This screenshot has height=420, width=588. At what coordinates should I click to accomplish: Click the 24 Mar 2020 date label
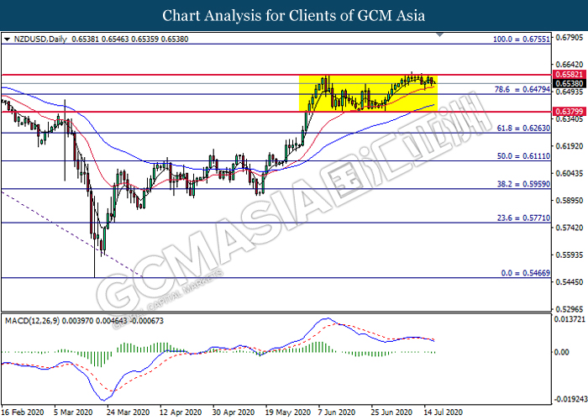[x=128, y=412]
